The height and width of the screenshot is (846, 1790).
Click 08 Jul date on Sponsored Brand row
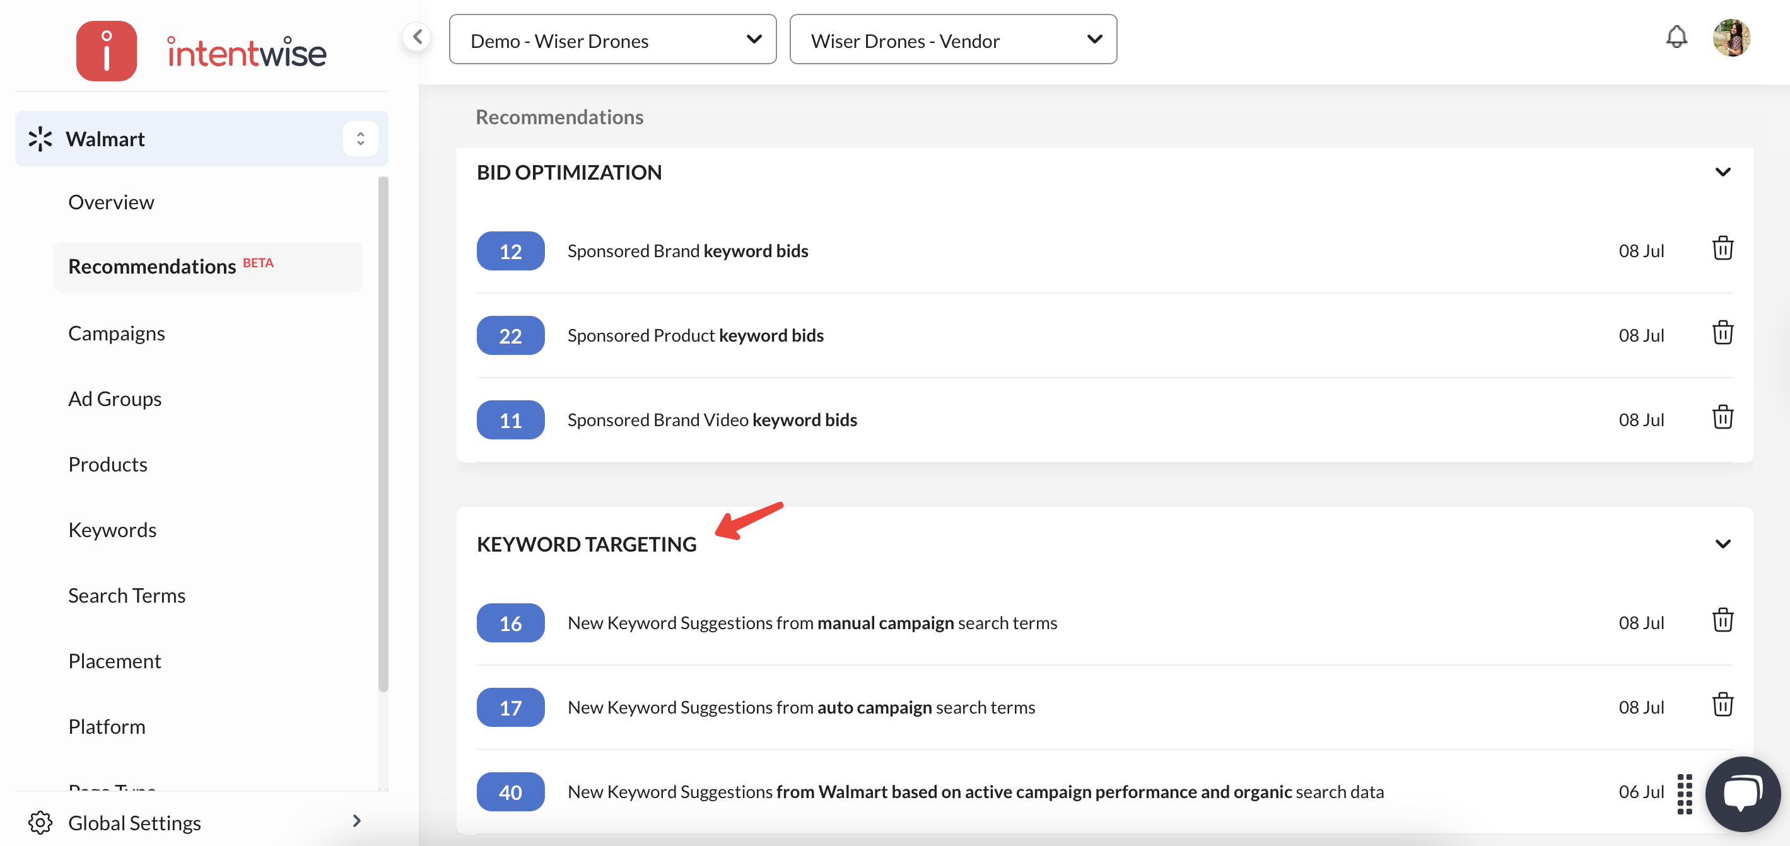coord(1641,251)
